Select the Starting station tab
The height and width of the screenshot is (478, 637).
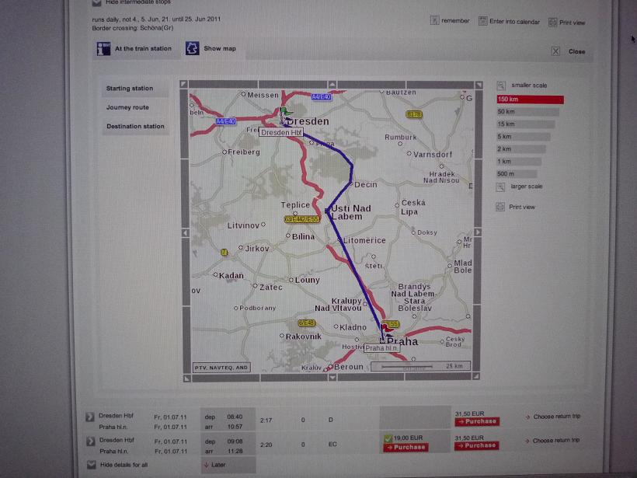click(x=135, y=89)
